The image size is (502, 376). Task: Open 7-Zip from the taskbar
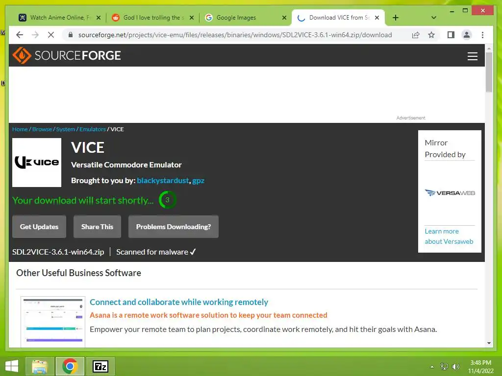tap(100, 366)
